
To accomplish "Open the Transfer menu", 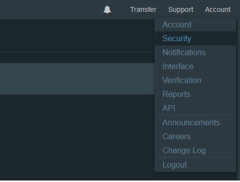I will pos(143,9).
